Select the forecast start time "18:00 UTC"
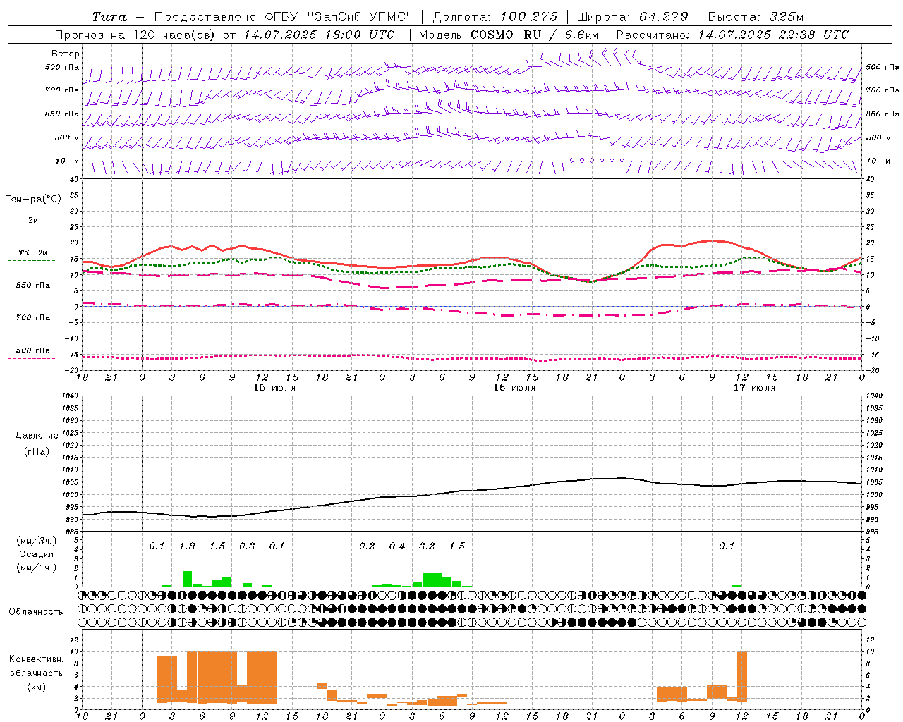Screen dimensions: 903x722 click(x=360, y=35)
